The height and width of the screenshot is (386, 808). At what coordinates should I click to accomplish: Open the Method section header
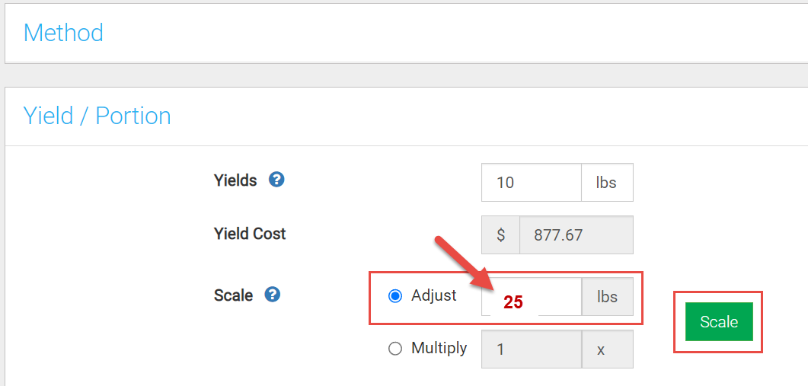(x=64, y=33)
